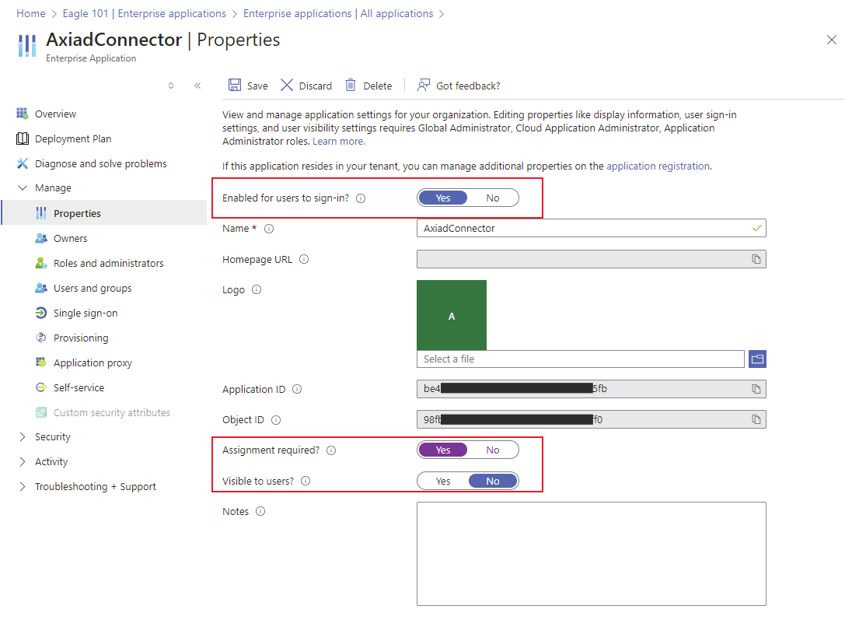Viewport: 859px width, 620px height.
Task: Click the green A logo thumbnail
Action: point(452,315)
